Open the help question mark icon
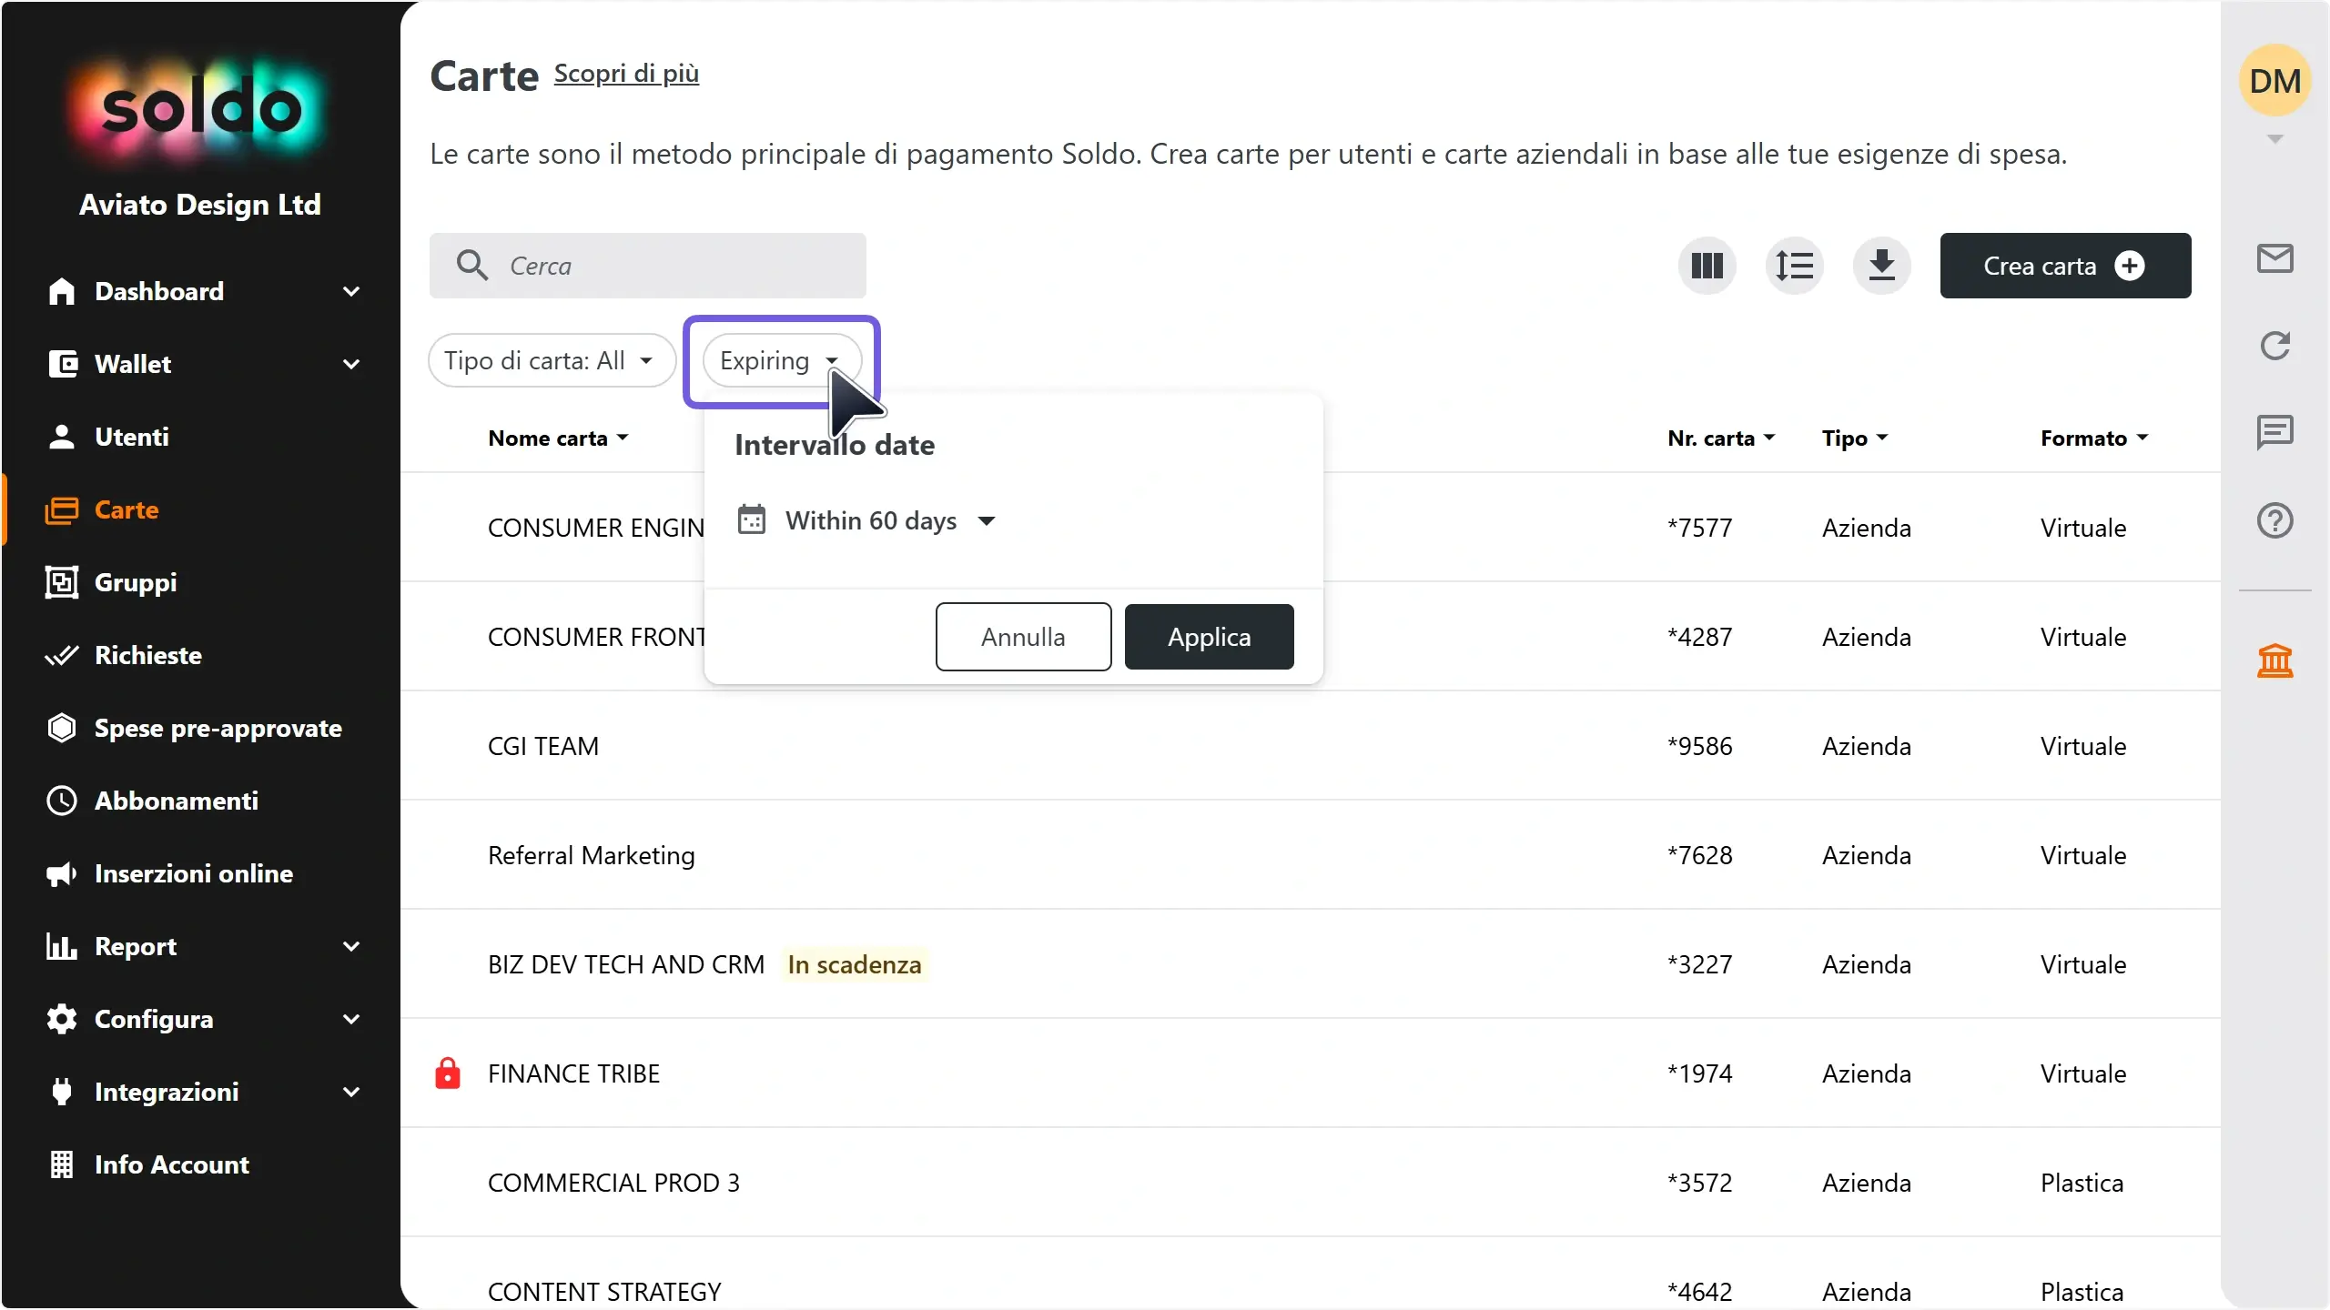The width and height of the screenshot is (2330, 1310). [x=2274, y=520]
